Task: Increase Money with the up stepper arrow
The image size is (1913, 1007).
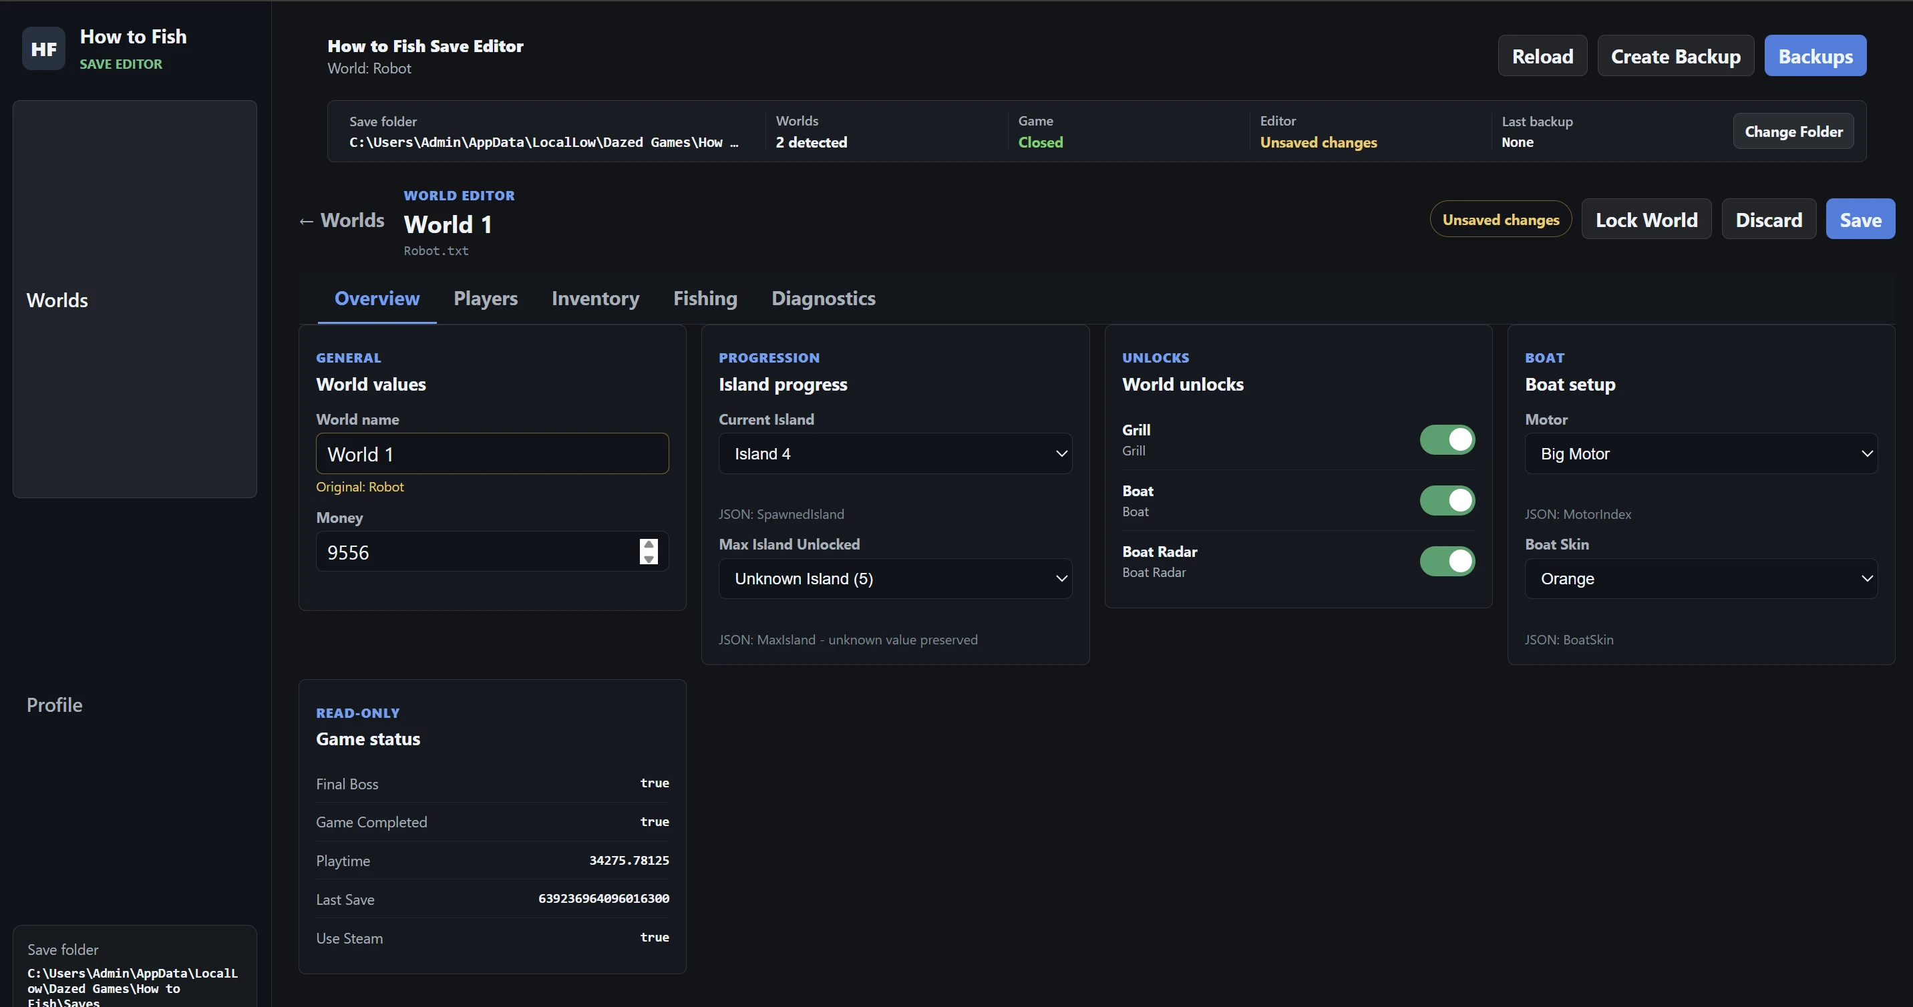Action: tap(649, 544)
